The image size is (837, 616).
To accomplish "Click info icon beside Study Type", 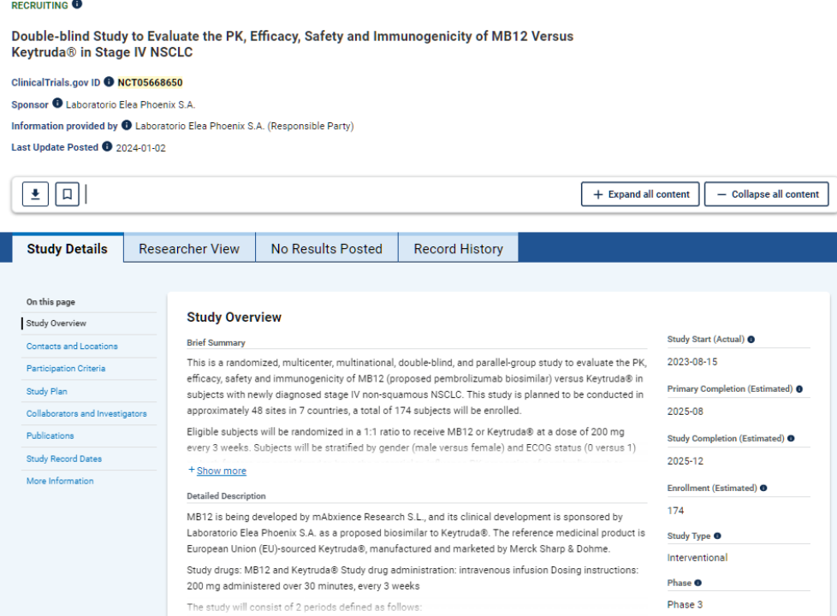I will (x=717, y=536).
